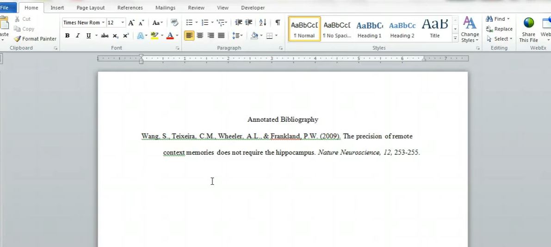
Task: Switch to the Mailings tab
Action: click(166, 8)
